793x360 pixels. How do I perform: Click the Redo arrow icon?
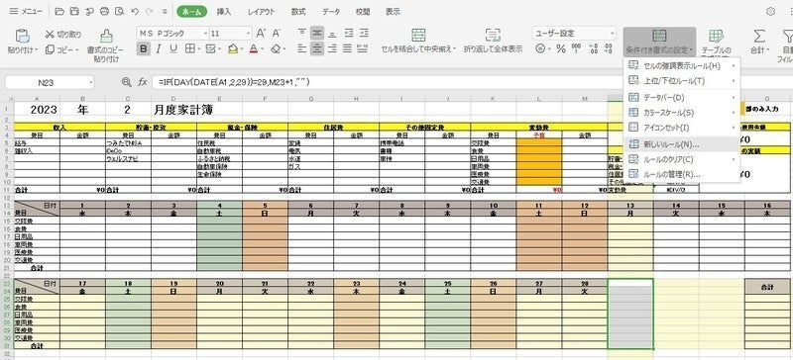[150, 11]
